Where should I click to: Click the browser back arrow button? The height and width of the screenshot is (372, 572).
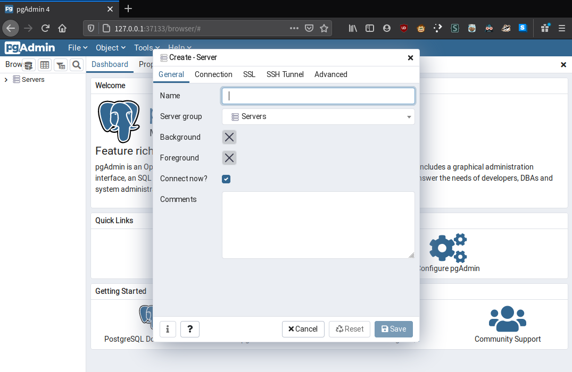coord(11,28)
